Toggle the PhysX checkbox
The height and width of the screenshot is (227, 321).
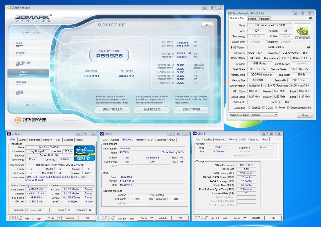276,108
